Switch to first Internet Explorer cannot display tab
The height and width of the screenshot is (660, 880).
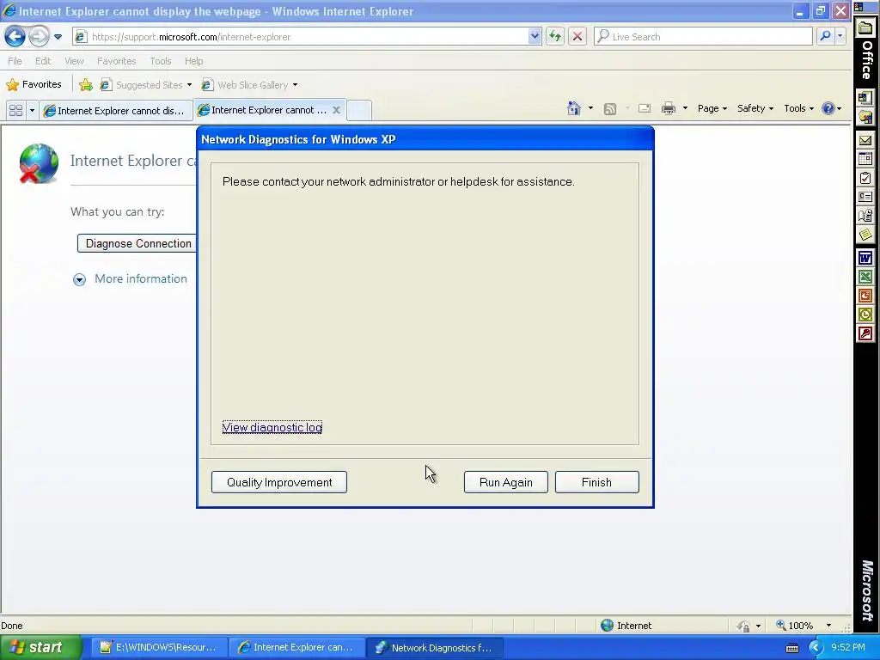tap(116, 111)
